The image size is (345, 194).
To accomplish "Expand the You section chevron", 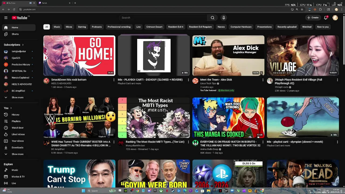I will 11,108.
